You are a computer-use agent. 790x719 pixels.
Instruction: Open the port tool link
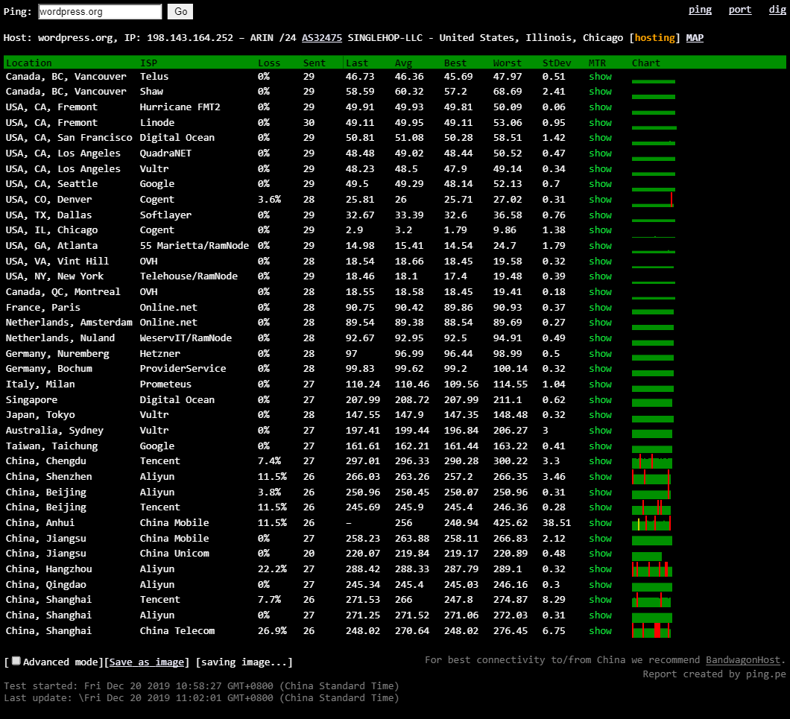click(x=739, y=10)
